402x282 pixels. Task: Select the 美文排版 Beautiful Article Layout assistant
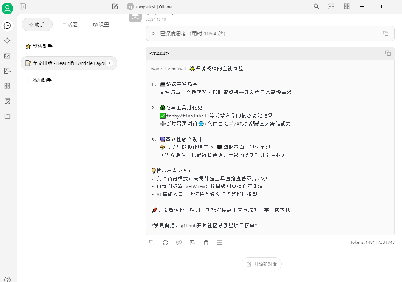click(x=69, y=63)
